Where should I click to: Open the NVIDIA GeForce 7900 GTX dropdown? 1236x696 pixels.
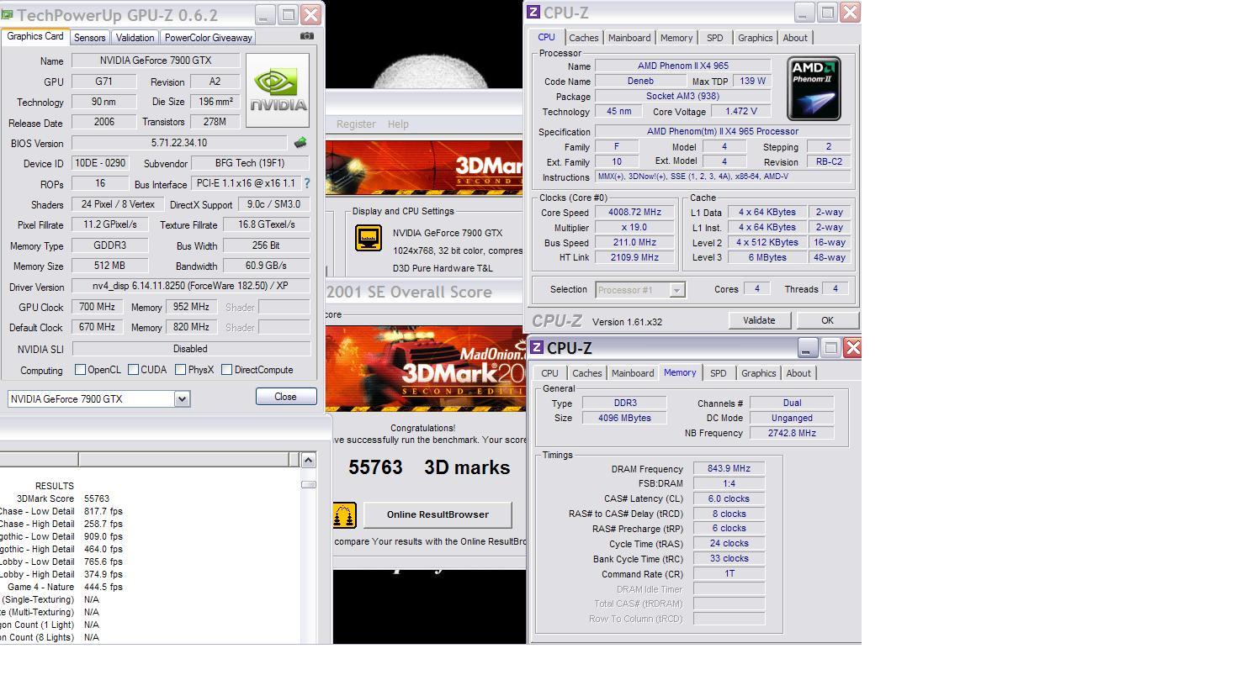point(182,399)
